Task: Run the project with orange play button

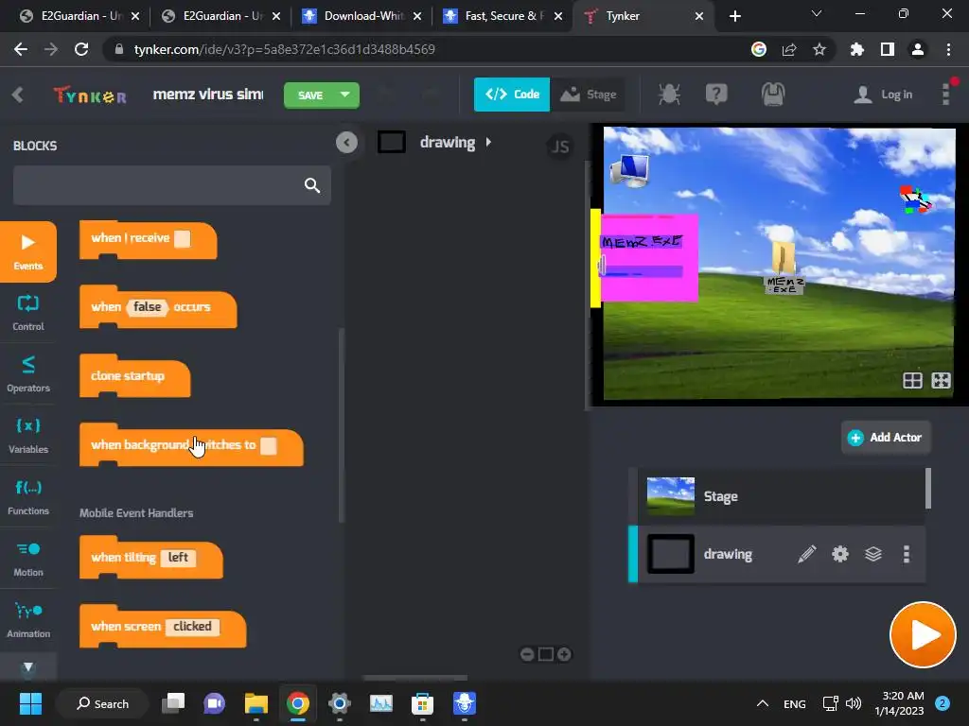Action: tap(923, 635)
